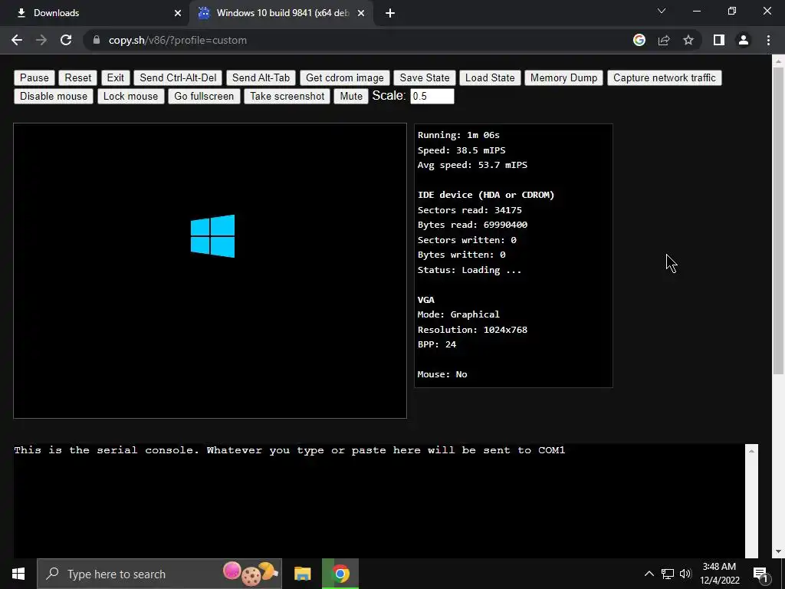Click the site lock icon
This screenshot has width=785, height=589.
coord(97,40)
